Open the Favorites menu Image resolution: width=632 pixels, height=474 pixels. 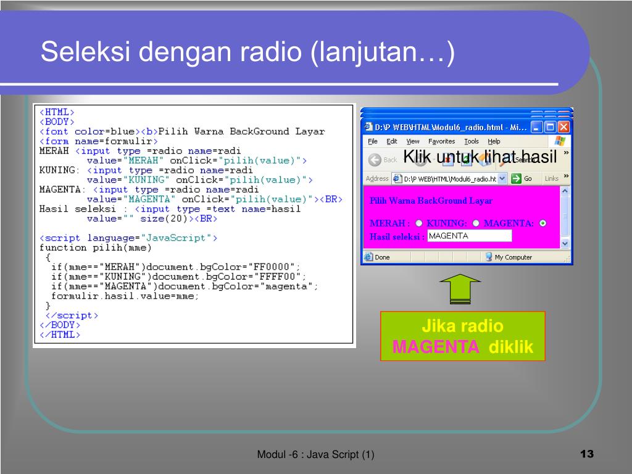(x=441, y=141)
